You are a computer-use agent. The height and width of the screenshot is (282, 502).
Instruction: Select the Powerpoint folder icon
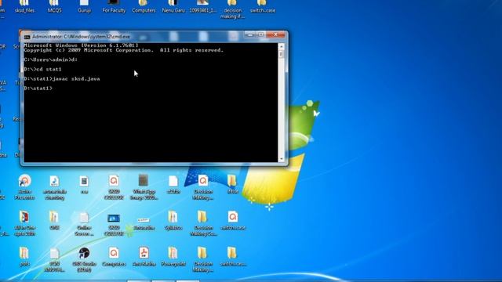click(x=173, y=257)
